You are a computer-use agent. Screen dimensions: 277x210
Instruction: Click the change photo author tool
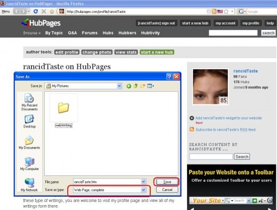97,52
